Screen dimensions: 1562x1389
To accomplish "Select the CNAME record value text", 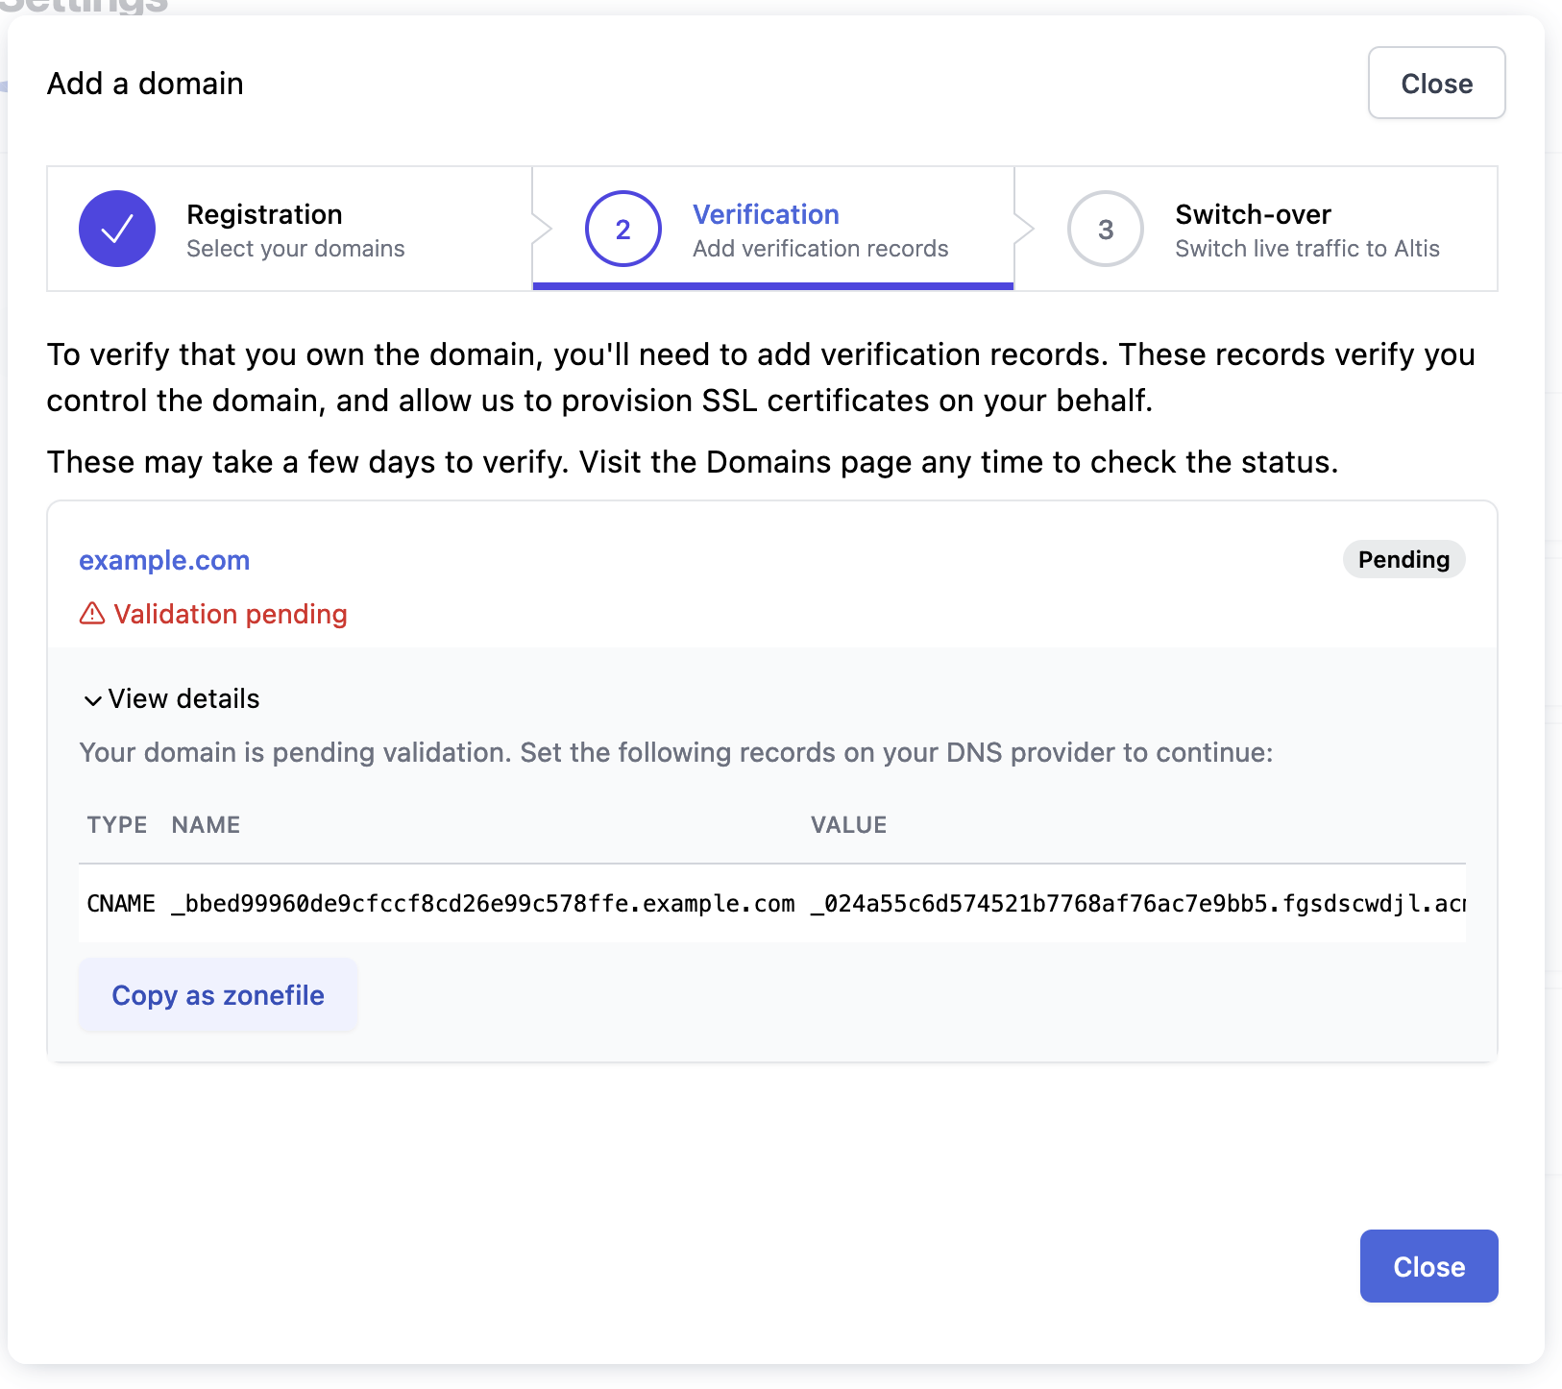I will 1134,903.
